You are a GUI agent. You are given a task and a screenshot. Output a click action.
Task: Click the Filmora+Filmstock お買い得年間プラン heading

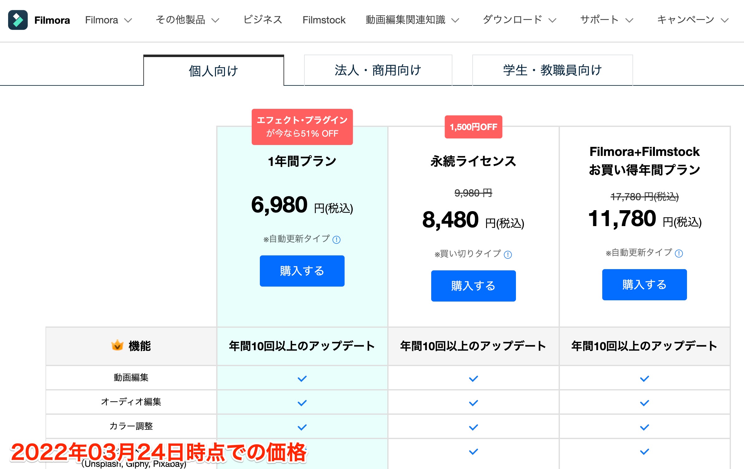645,161
